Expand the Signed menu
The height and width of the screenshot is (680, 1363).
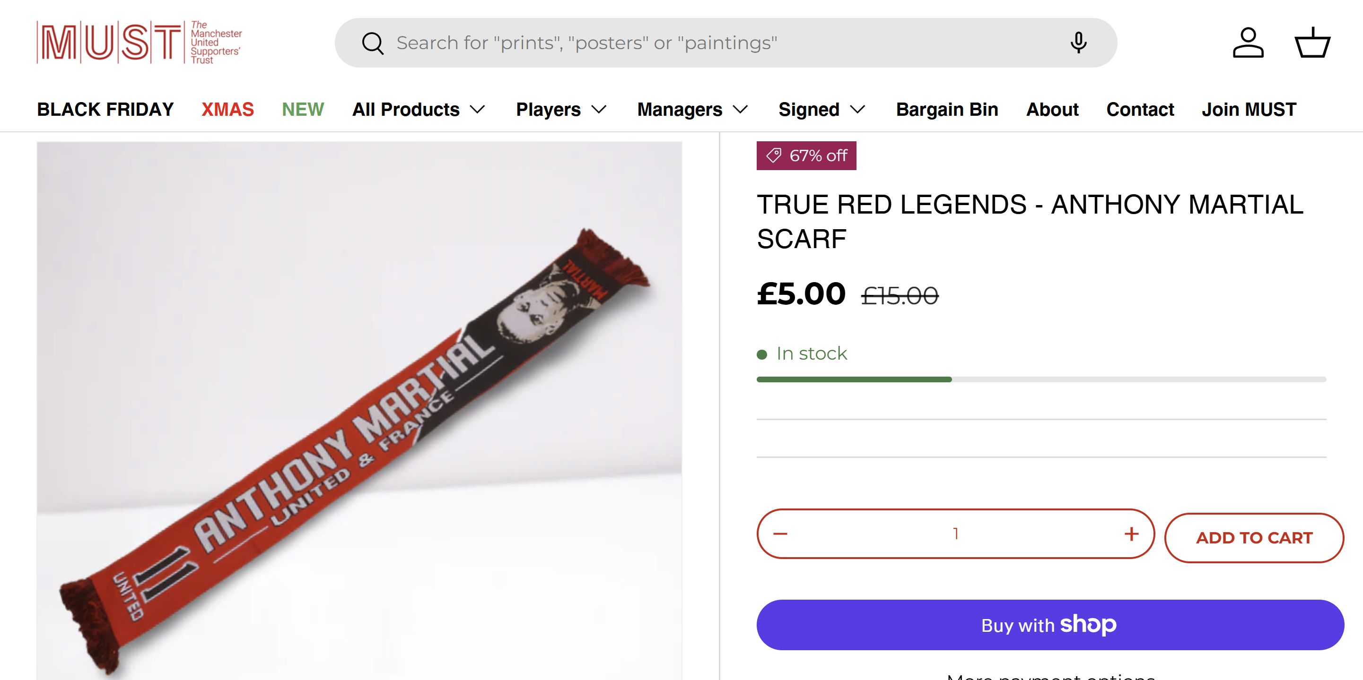821,110
